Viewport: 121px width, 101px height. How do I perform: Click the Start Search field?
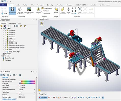tap(106, 5)
